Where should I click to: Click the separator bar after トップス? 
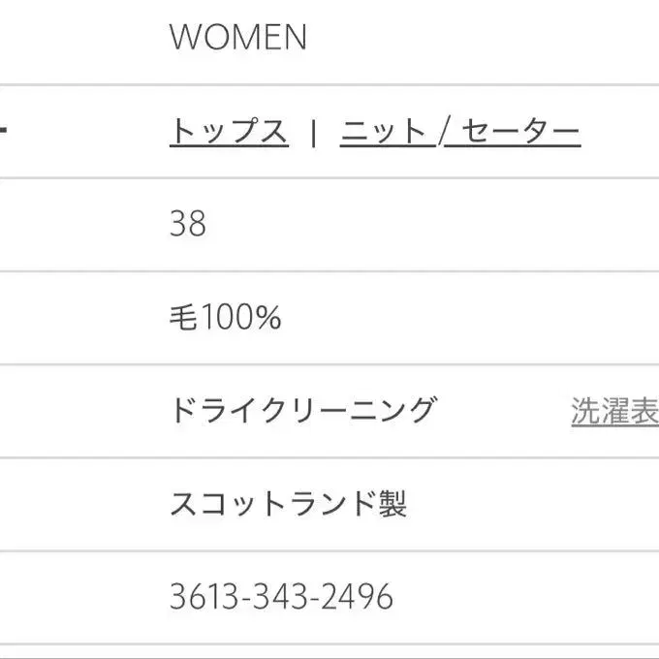pyautogui.click(x=313, y=132)
